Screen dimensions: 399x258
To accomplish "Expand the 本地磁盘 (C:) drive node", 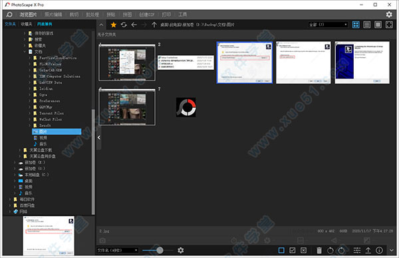I will [15, 175].
